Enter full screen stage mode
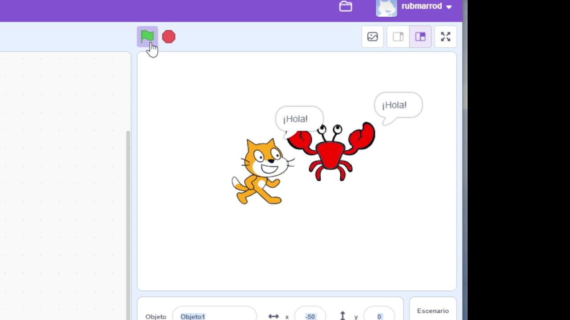 point(446,37)
